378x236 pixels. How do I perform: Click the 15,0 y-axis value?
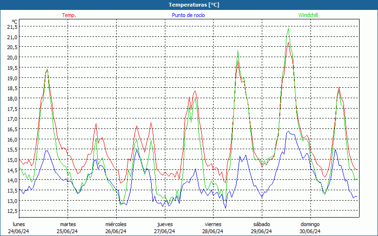click(12, 160)
